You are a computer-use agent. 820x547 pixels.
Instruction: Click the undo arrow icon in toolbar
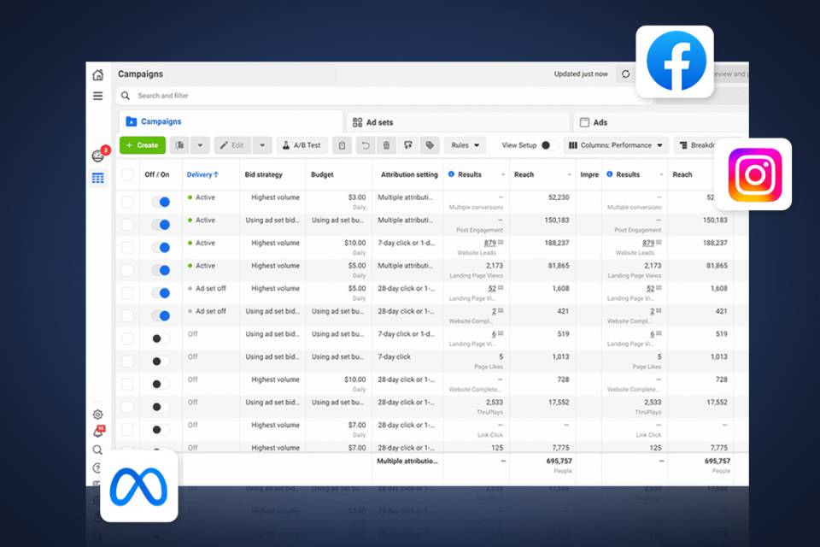click(365, 145)
